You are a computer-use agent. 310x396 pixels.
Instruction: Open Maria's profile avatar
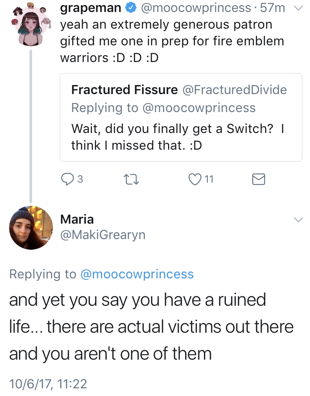point(30,227)
